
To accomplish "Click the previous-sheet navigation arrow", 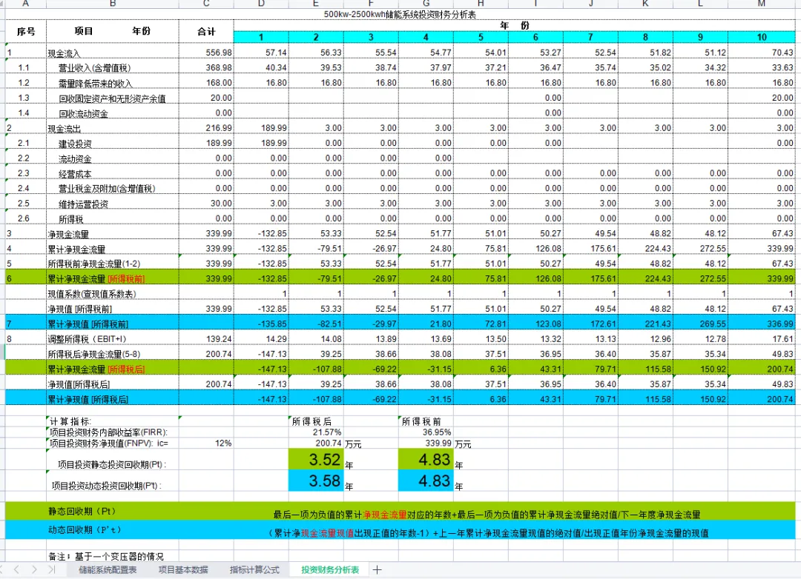I will pyautogui.click(x=16, y=569).
